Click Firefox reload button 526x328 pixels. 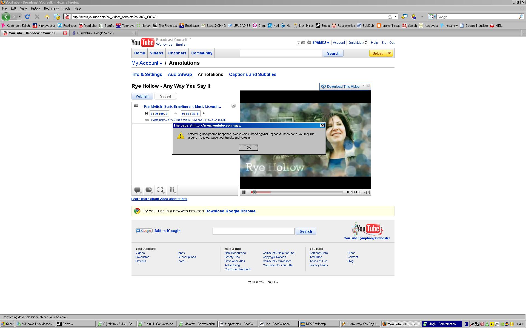click(x=27, y=17)
